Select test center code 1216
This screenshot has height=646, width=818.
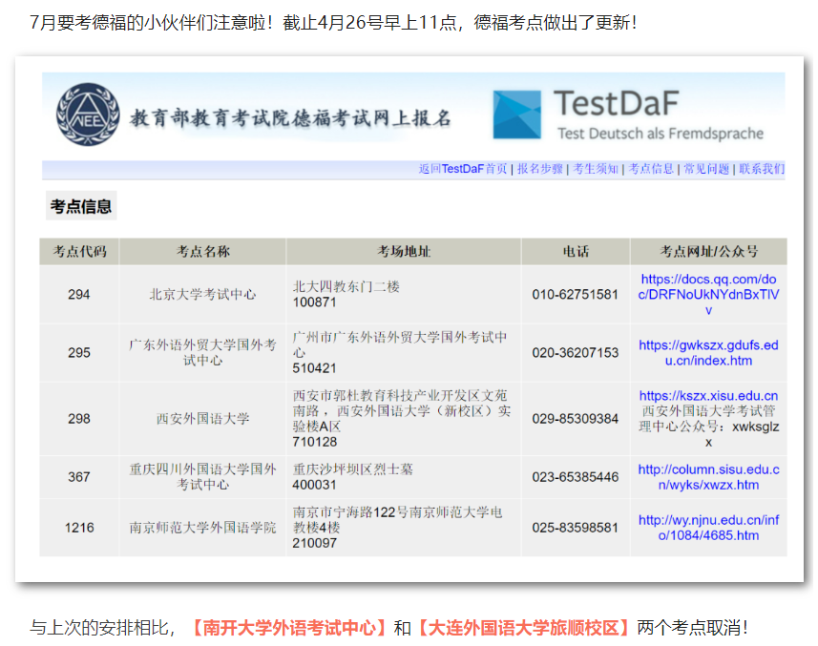[x=79, y=528]
